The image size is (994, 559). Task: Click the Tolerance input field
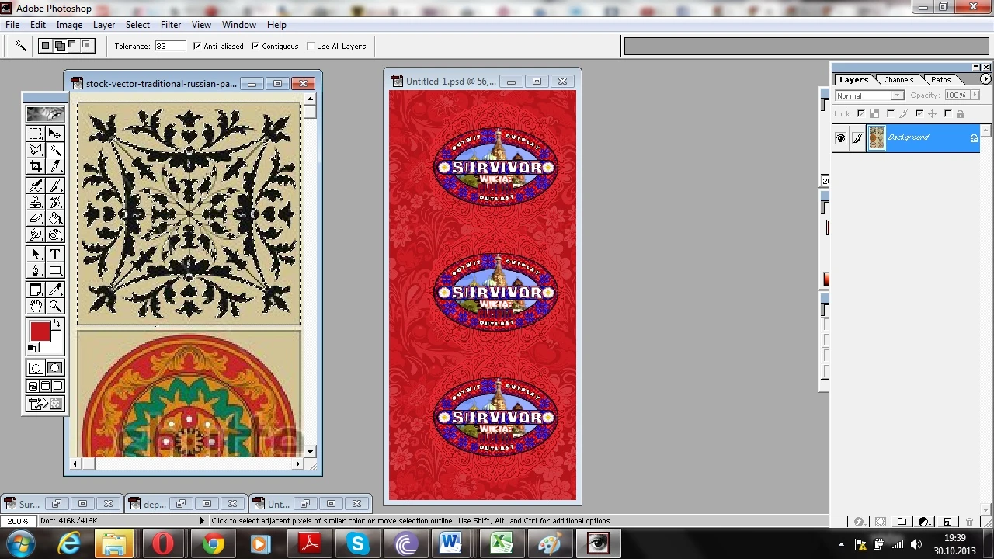coord(169,46)
